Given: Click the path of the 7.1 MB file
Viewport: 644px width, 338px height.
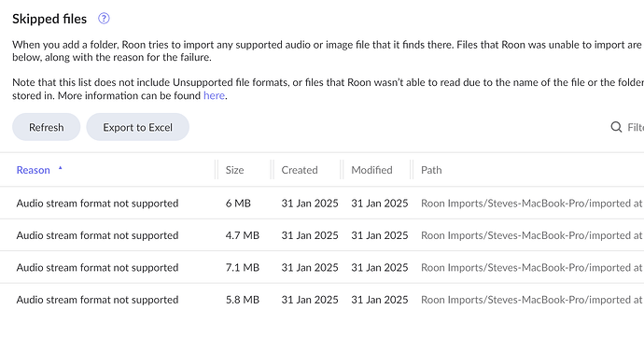Looking at the screenshot, I should [x=532, y=267].
